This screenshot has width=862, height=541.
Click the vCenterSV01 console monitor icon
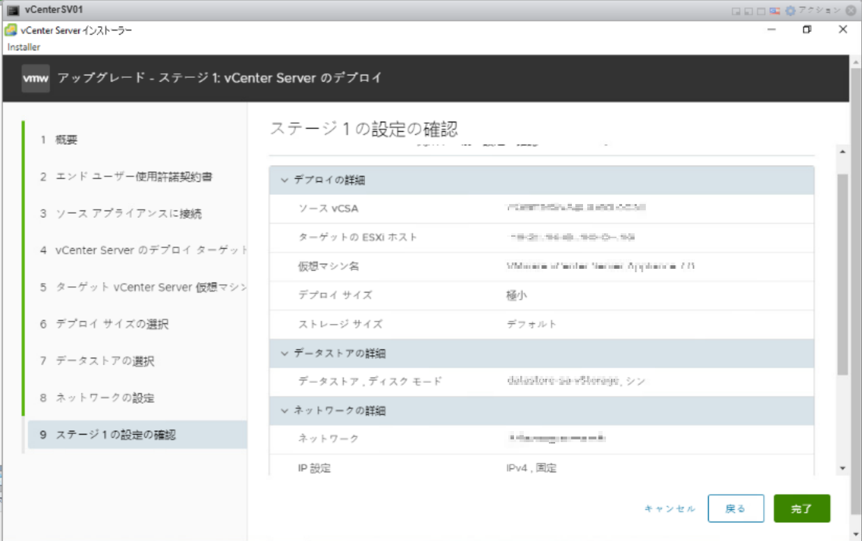(13, 10)
